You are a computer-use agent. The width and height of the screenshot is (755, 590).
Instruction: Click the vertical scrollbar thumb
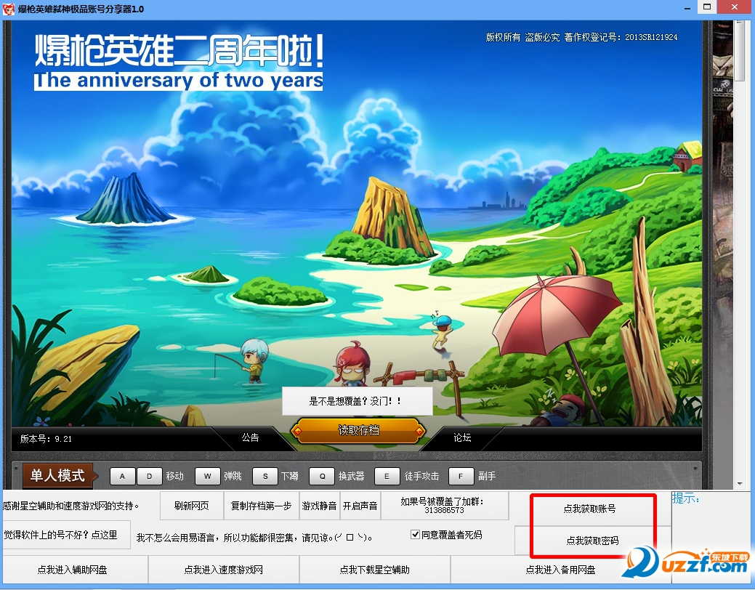[x=740, y=51]
